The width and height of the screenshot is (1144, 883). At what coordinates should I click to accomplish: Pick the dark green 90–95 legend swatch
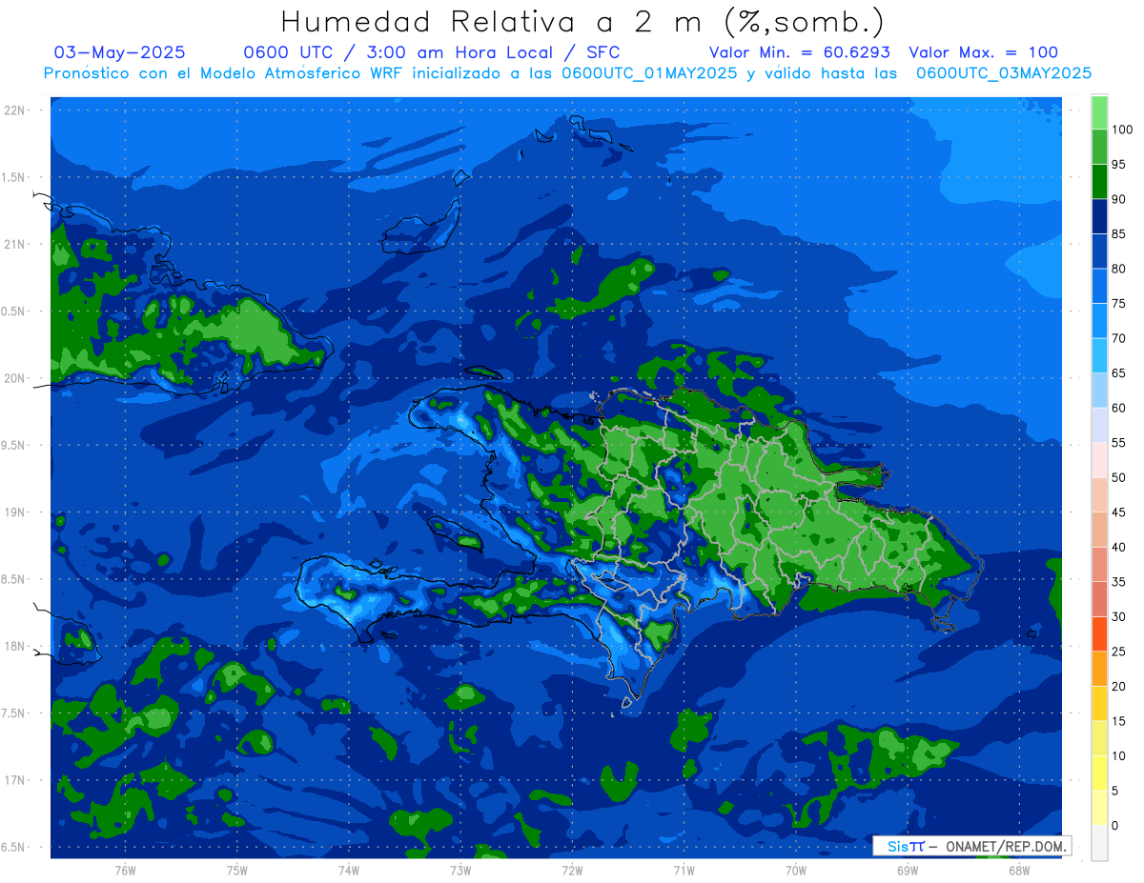tap(1099, 182)
